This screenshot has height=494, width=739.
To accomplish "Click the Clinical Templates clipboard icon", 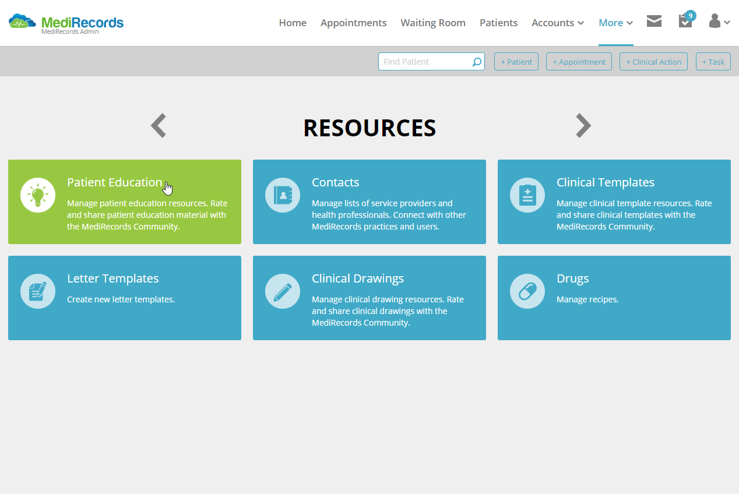I will click(527, 195).
